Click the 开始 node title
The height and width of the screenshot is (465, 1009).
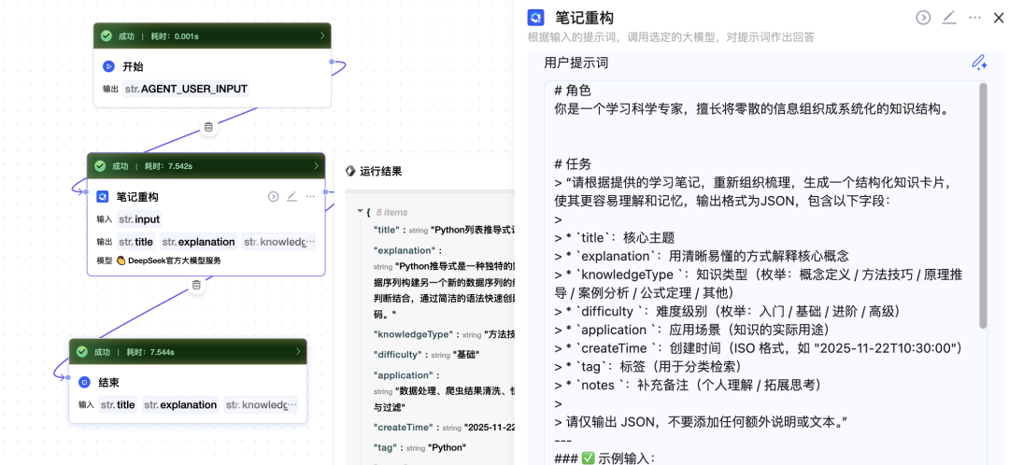pyautogui.click(x=134, y=66)
